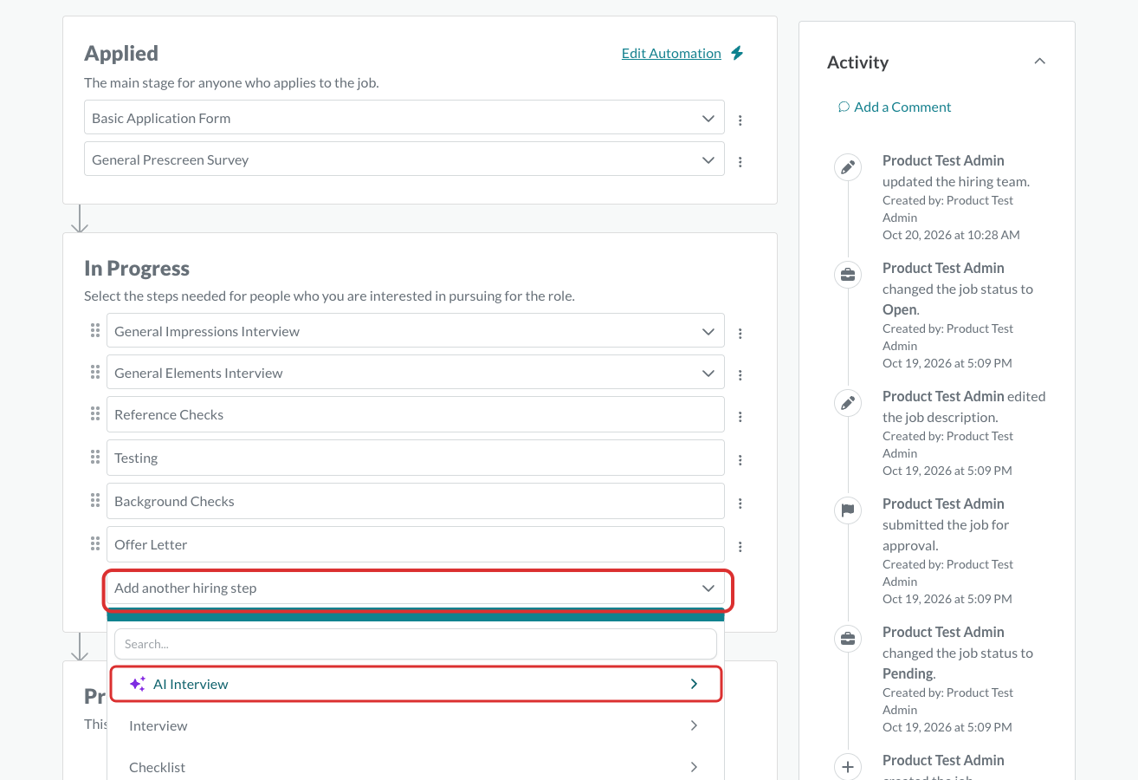Image resolution: width=1138 pixels, height=780 pixels.
Task: Open options menu for Background Checks
Action: pyautogui.click(x=740, y=503)
